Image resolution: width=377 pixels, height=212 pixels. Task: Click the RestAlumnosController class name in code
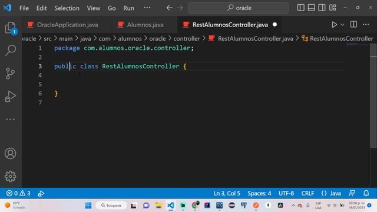(x=141, y=67)
